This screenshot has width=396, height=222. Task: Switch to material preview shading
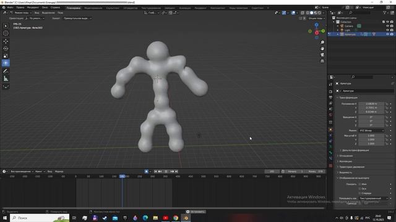pyautogui.click(x=316, y=12)
